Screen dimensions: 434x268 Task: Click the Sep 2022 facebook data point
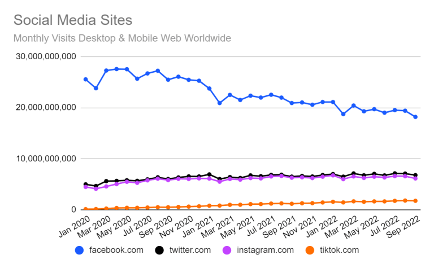pyautogui.click(x=415, y=117)
